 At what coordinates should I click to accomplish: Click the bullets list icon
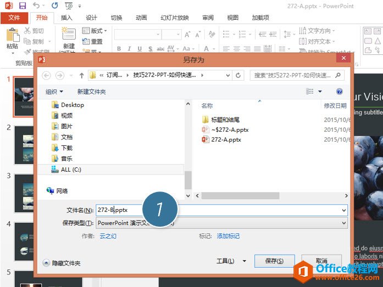tap(226, 35)
